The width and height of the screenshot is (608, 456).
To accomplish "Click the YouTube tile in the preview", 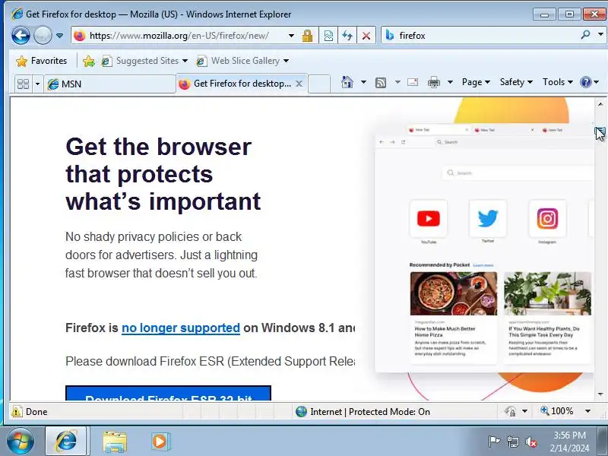I will [428, 219].
